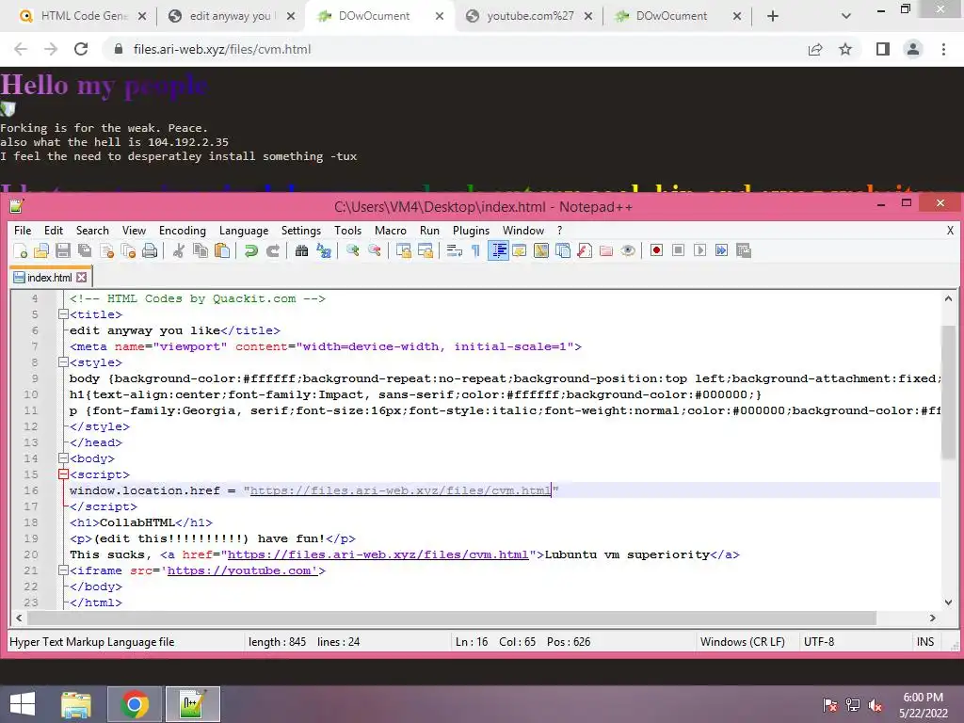Open the Replace dialog icon

(x=324, y=250)
